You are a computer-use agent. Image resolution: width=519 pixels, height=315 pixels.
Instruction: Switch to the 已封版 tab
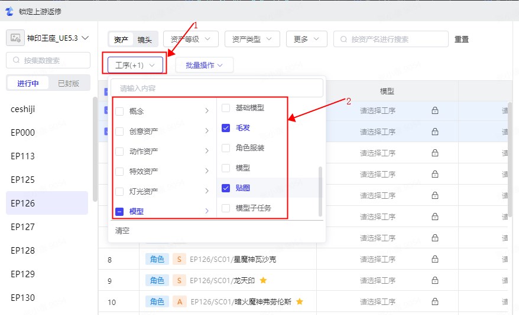pyautogui.click(x=68, y=83)
